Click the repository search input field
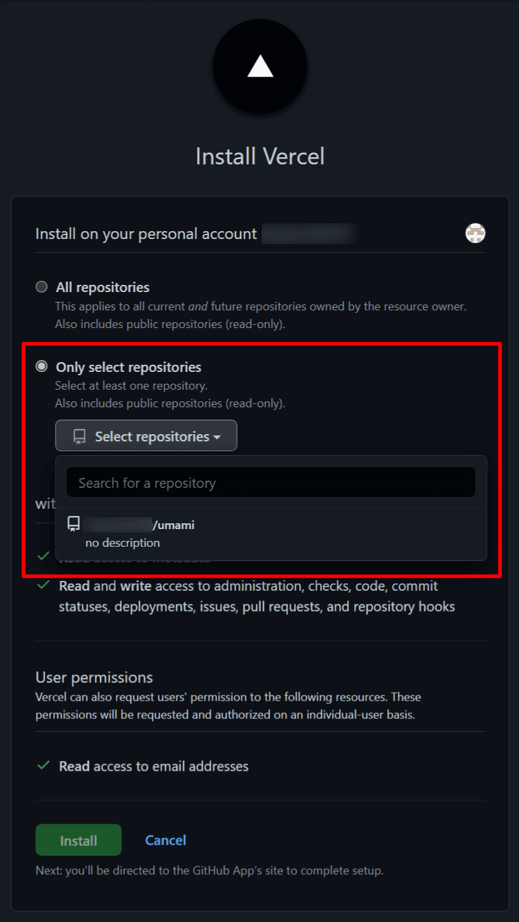The image size is (519, 922). pyautogui.click(x=270, y=482)
